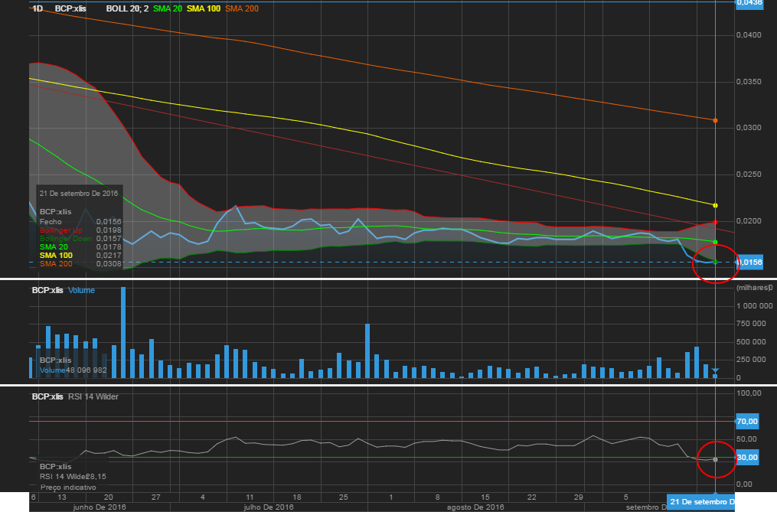The image size is (777, 512).
Task: Click the RSI 70,00 overbought level tag
Action: (x=746, y=422)
